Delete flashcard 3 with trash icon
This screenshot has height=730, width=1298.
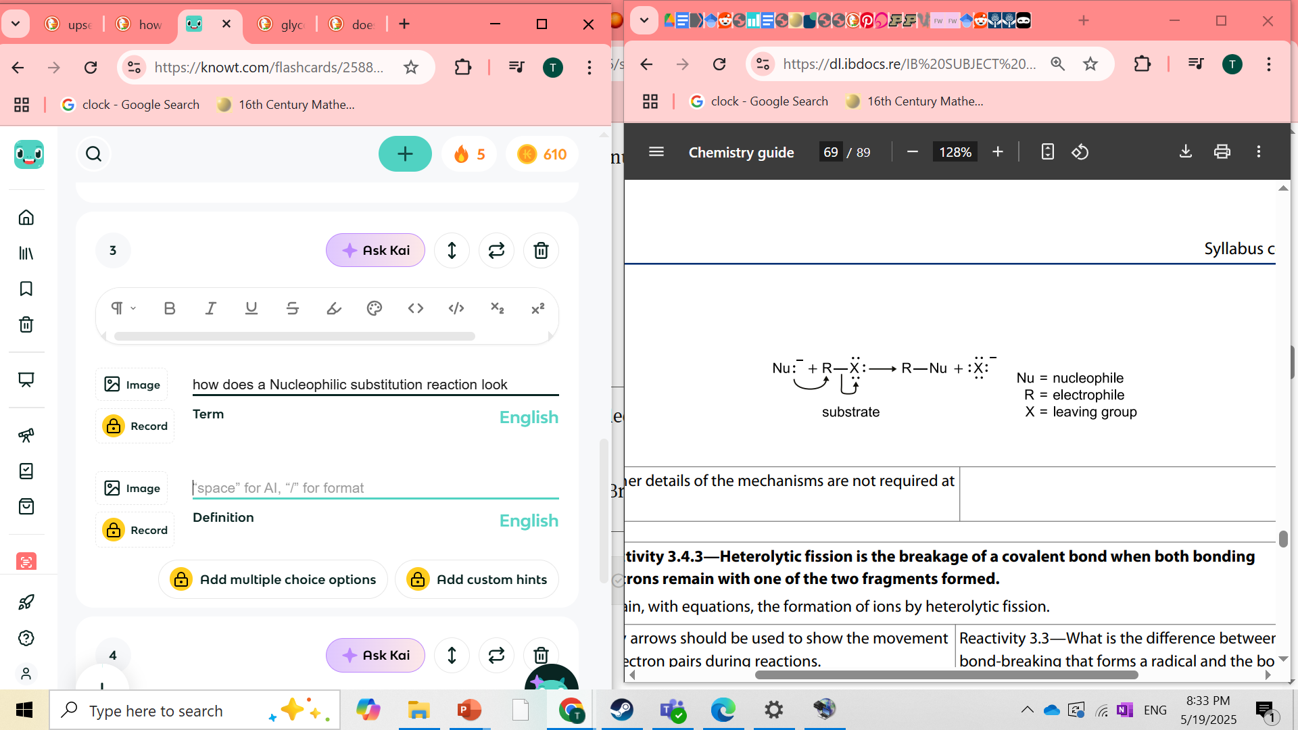click(541, 250)
